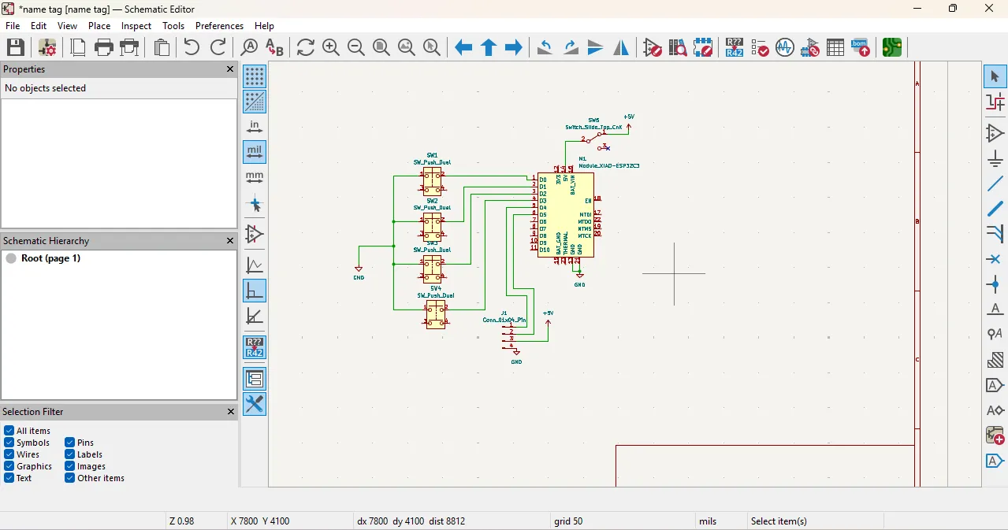
Task: Select the Add Text tool
Action: (995, 309)
